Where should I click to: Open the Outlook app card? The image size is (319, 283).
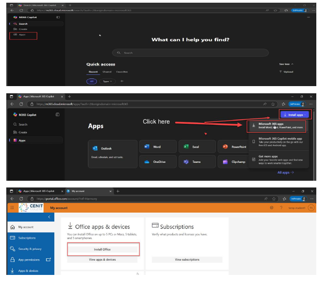tap(113, 154)
